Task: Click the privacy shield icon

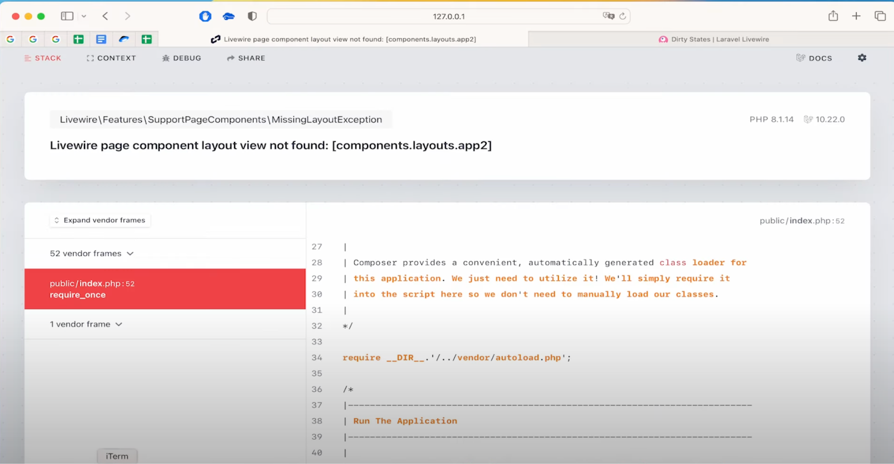Action: 252,16
